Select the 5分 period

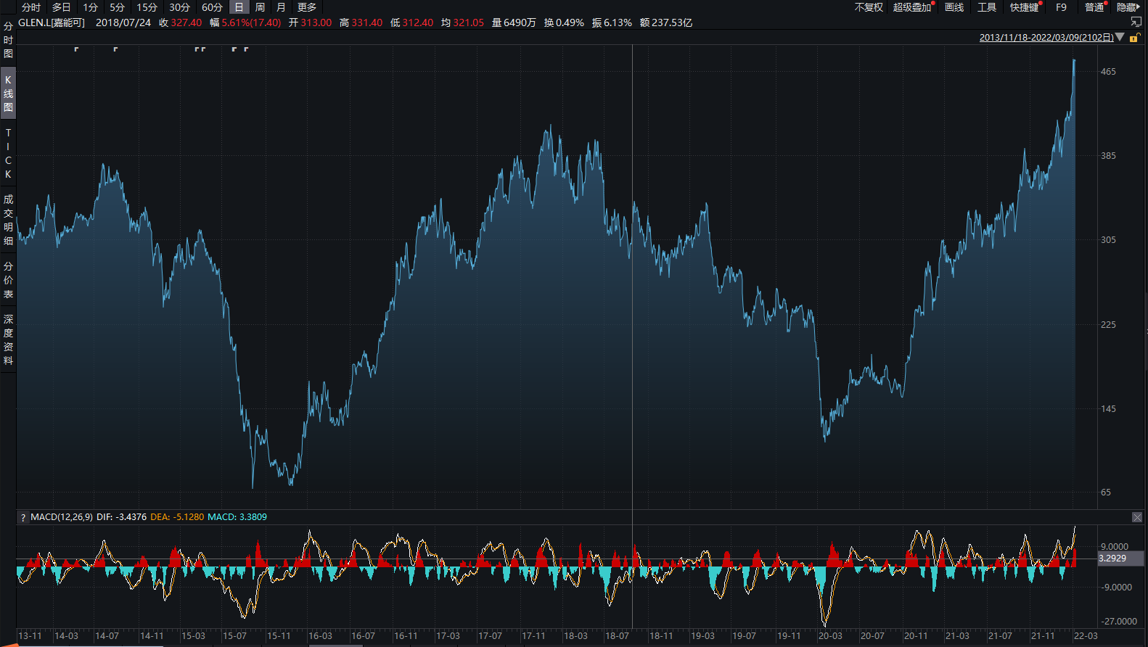[117, 7]
